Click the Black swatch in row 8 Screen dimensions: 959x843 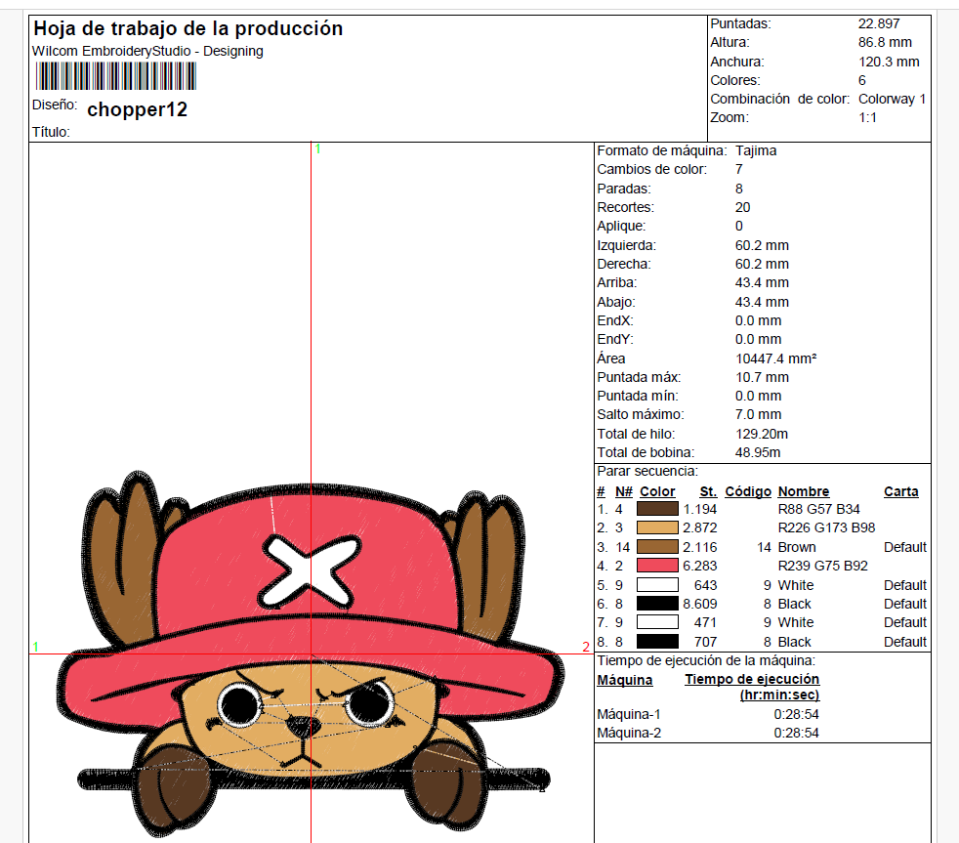pos(657,642)
